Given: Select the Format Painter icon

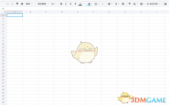Looking at the screenshot, I should pyautogui.click(x=17, y=4).
